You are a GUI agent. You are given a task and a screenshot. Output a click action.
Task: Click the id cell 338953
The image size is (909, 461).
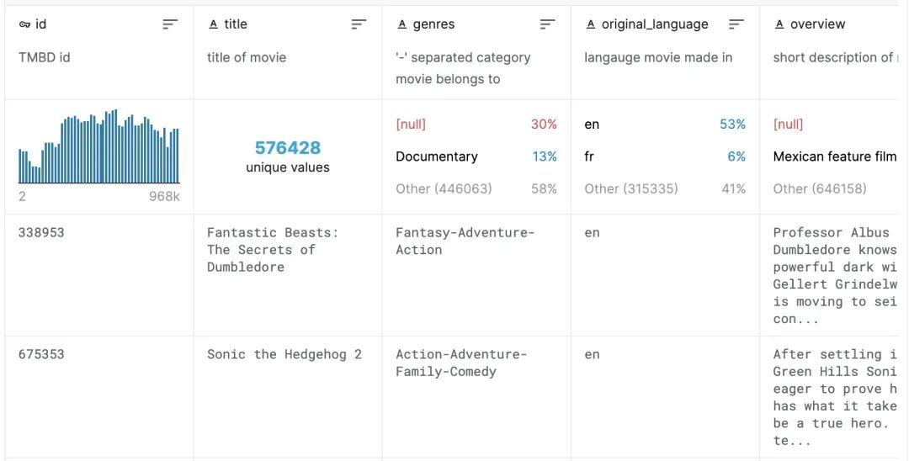41,232
